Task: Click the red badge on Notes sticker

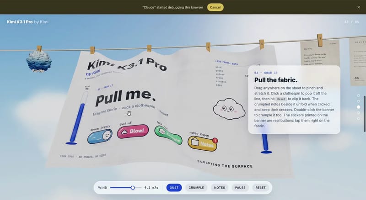Action: click(215, 141)
